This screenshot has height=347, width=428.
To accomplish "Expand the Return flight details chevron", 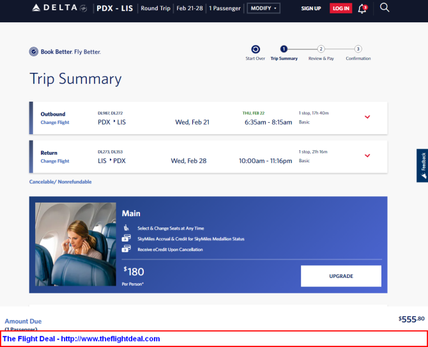I will point(367,156).
